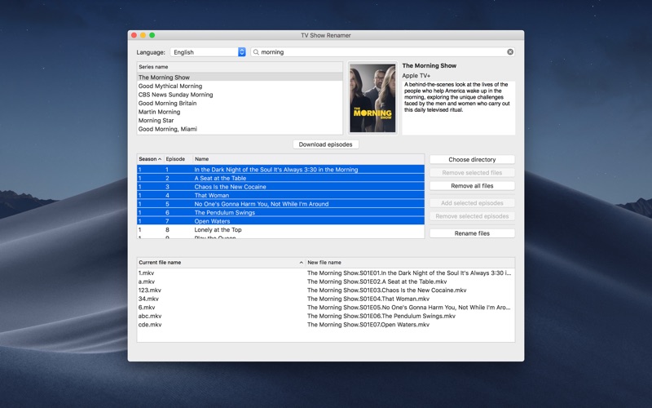The height and width of the screenshot is (408, 652).
Task: Sort episodes by the Episode column header
Action: (178, 159)
